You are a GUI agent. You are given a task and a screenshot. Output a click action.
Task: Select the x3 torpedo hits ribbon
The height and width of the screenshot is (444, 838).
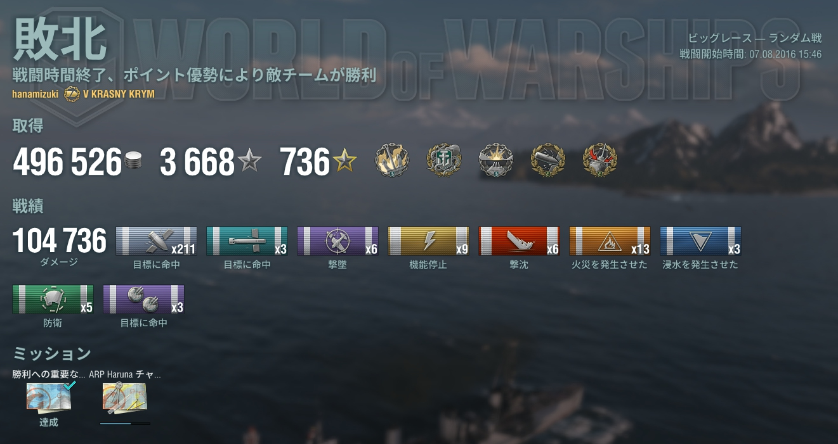click(247, 241)
